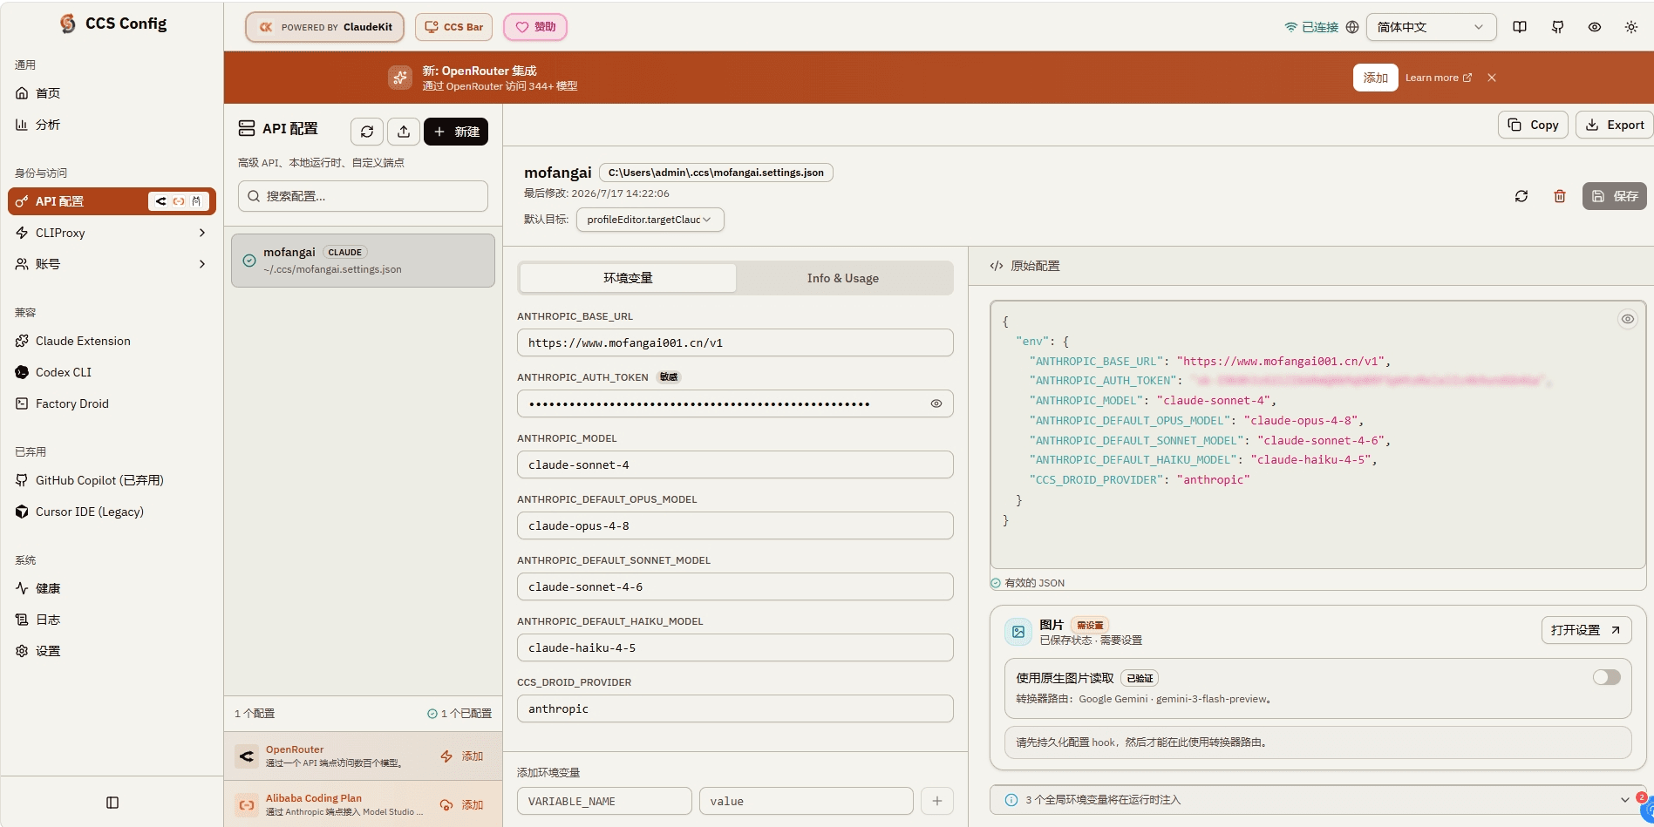Click the red trash delete icon
Screen dimensions: 1654x827
[1560, 196]
